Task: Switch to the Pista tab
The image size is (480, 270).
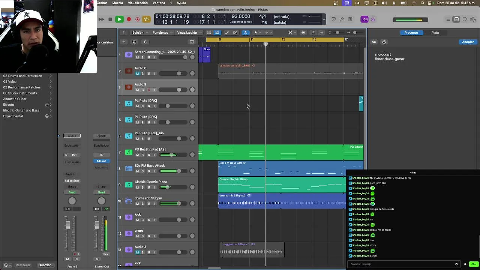Action: coord(435,33)
